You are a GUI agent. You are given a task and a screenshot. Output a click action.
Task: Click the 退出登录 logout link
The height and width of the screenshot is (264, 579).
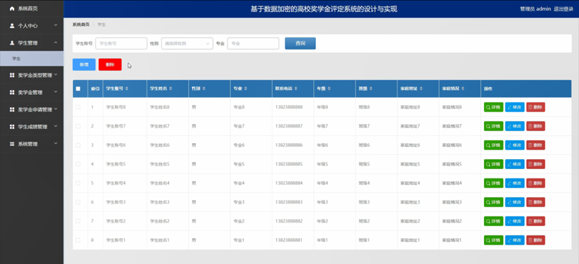click(563, 9)
